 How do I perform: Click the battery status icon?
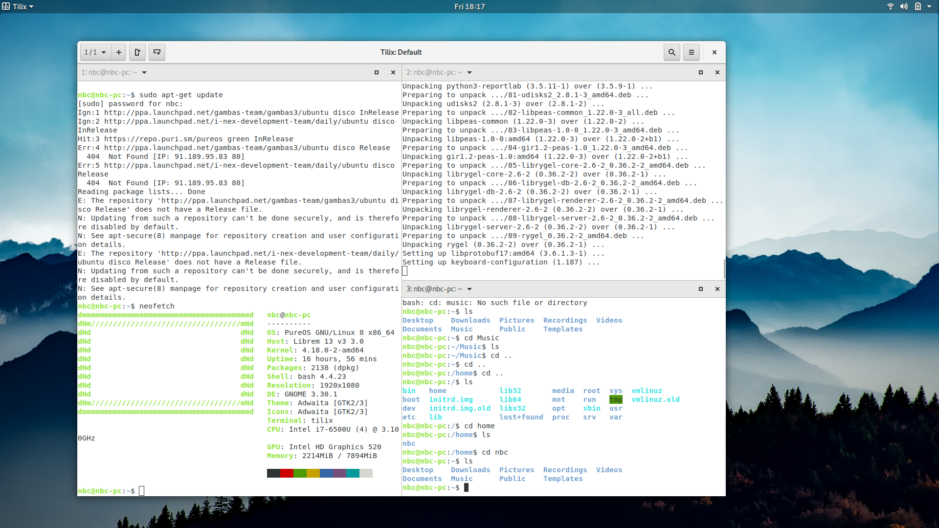tap(917, 7)
